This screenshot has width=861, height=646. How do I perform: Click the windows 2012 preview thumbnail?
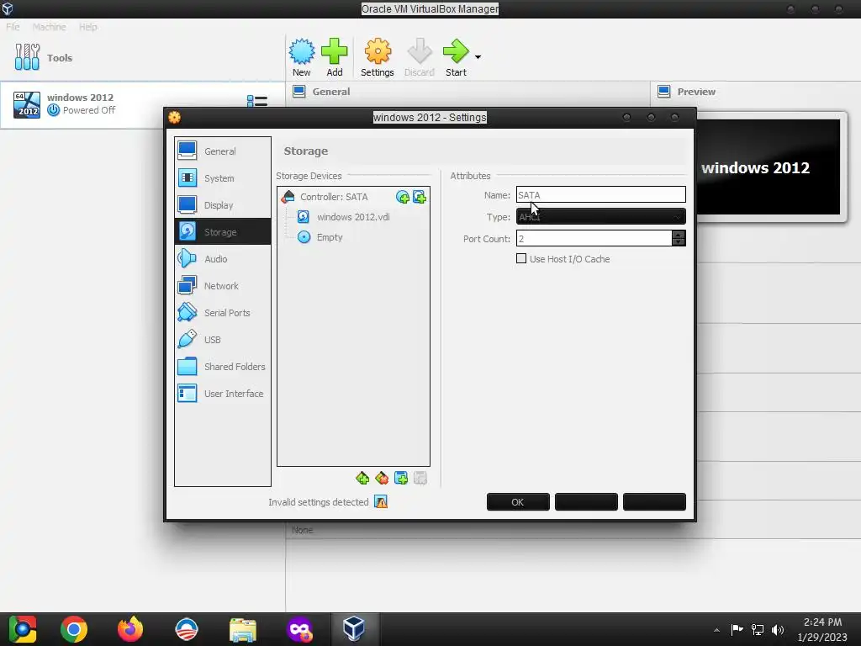coord(769,167)
